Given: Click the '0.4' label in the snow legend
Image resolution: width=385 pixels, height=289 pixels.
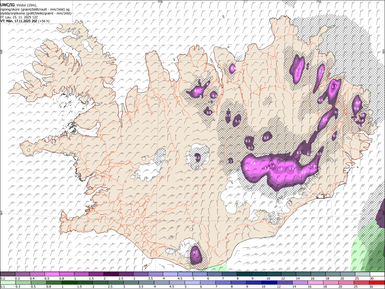Looking at the screenshot, I should point(32,278).
